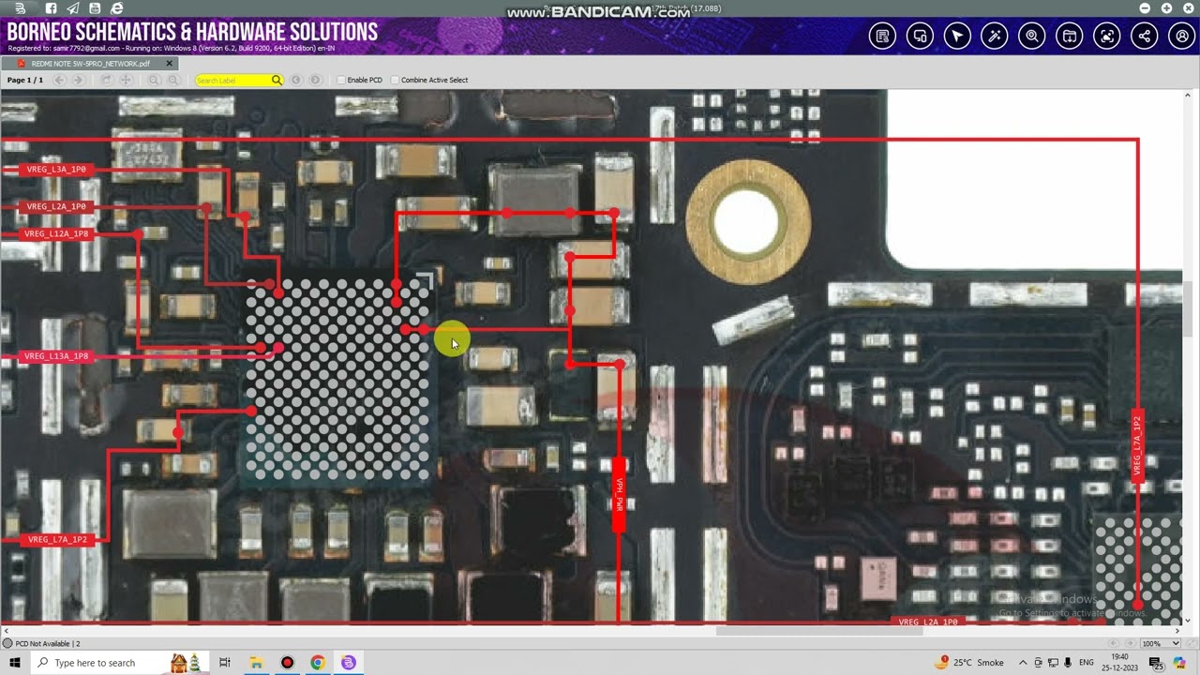Open Google Chrome from the taskbar
This screenshot has width=1200, height=675.
click(318, 663)
